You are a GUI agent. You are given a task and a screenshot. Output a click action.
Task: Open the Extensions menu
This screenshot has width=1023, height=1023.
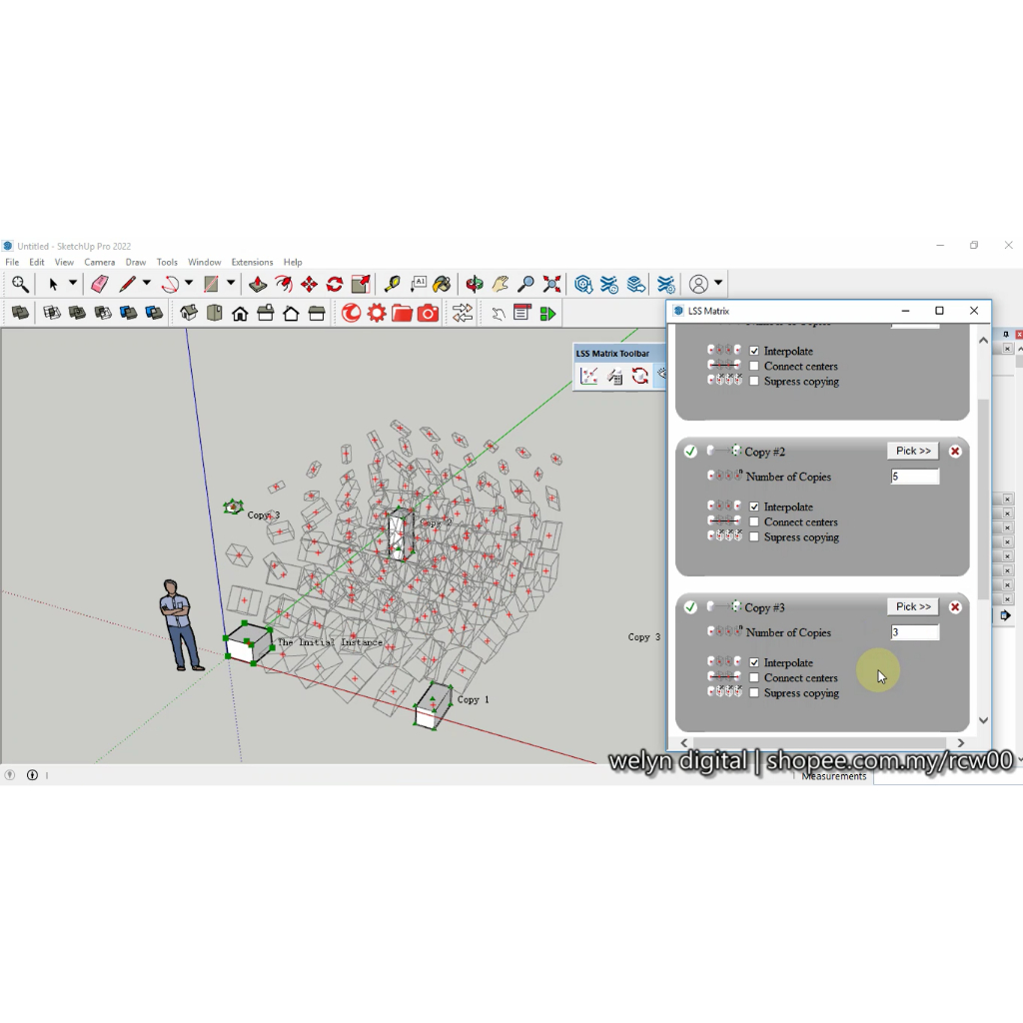[252, 263]
